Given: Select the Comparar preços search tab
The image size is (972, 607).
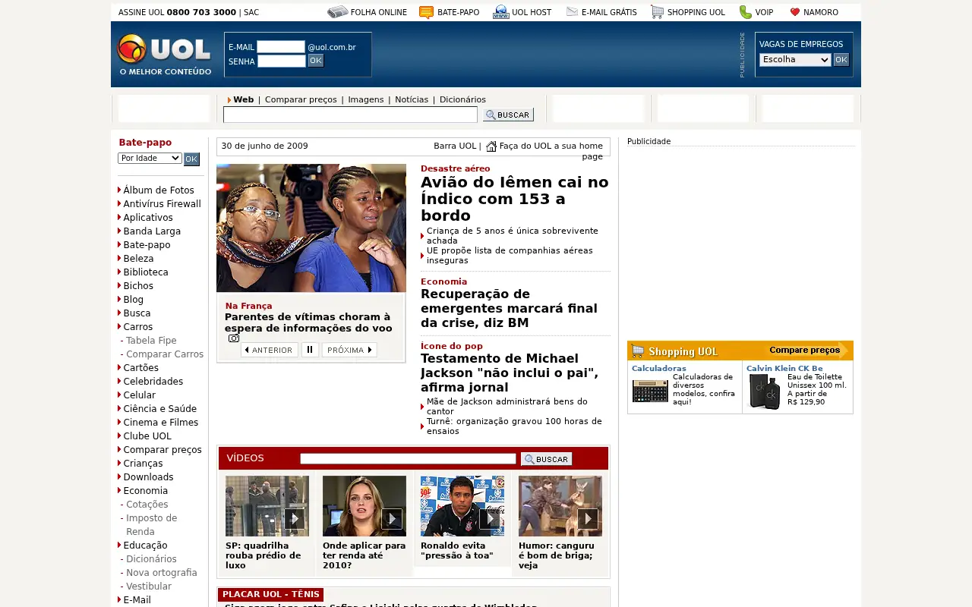Looking at the screenshot, I should [301, 99].
